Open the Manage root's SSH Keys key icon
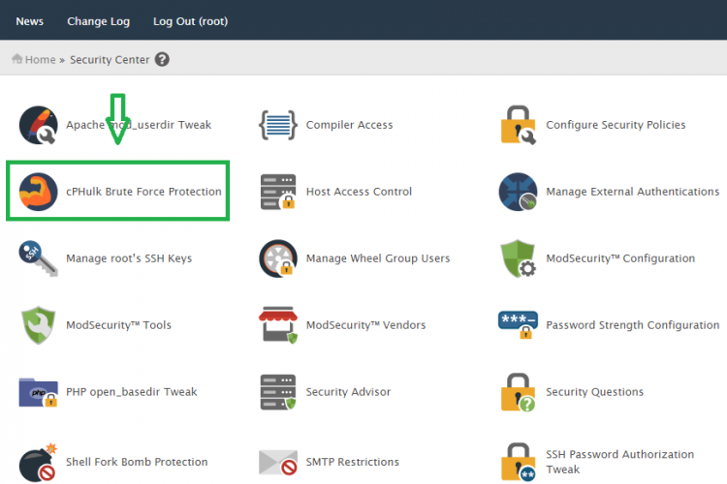This screenshot has height=484, width=727. pos(38,258)
